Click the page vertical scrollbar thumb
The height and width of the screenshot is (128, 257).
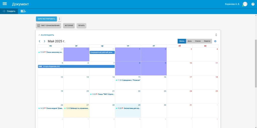[256, 63]
